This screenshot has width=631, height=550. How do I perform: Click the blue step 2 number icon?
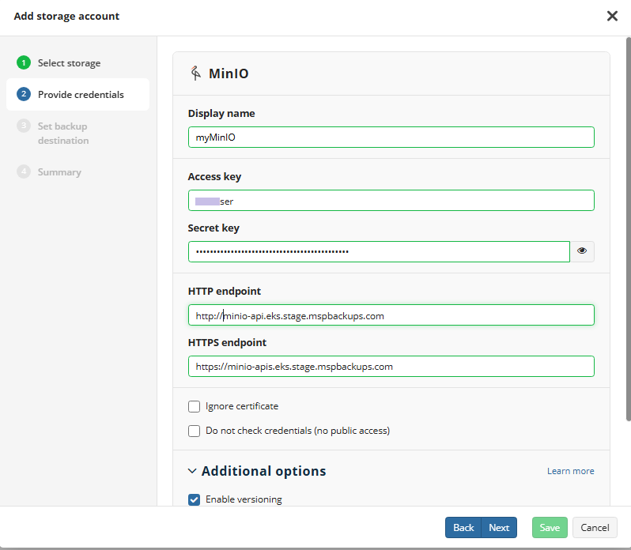click(24, 95)
